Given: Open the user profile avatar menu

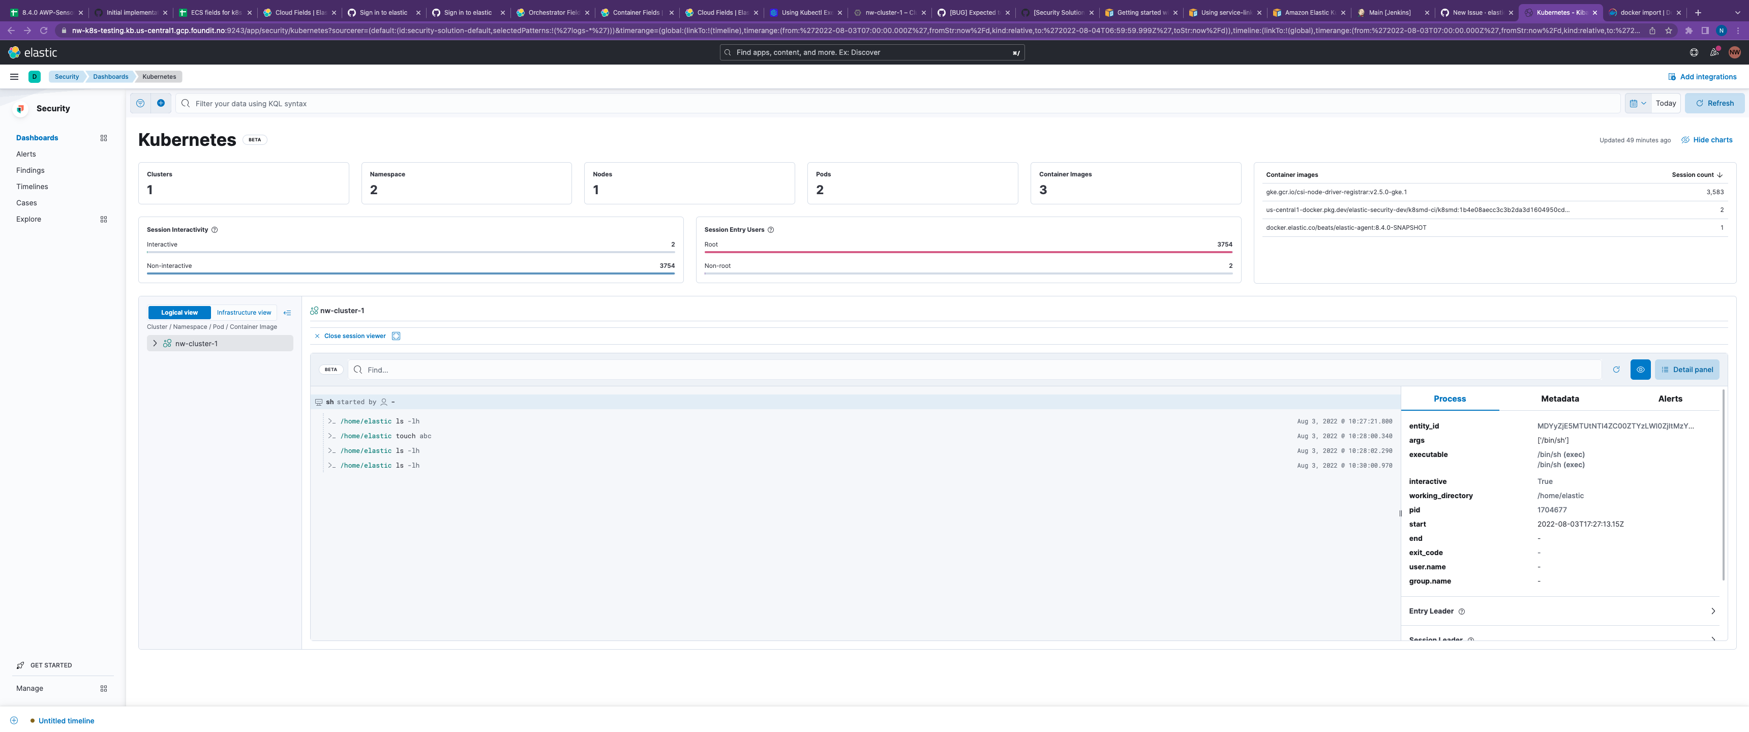Looking at the screenshot, I should (1734, 52).
